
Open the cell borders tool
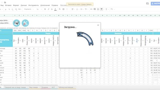tap(63, 9)
